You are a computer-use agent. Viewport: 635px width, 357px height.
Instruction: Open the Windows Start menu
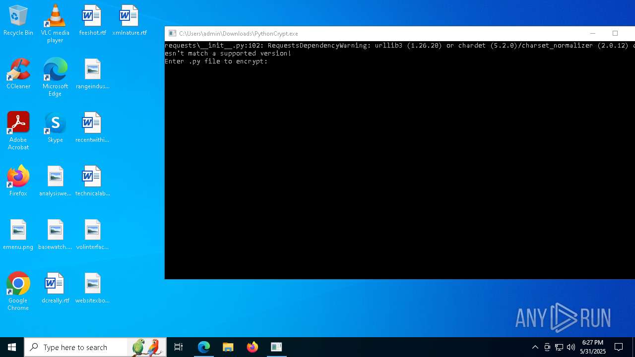12,347
